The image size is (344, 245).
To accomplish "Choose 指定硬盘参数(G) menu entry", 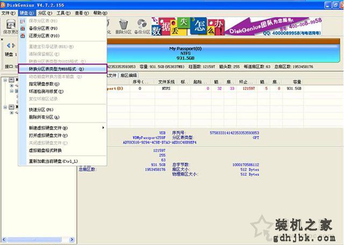I will tap(62, 84).
